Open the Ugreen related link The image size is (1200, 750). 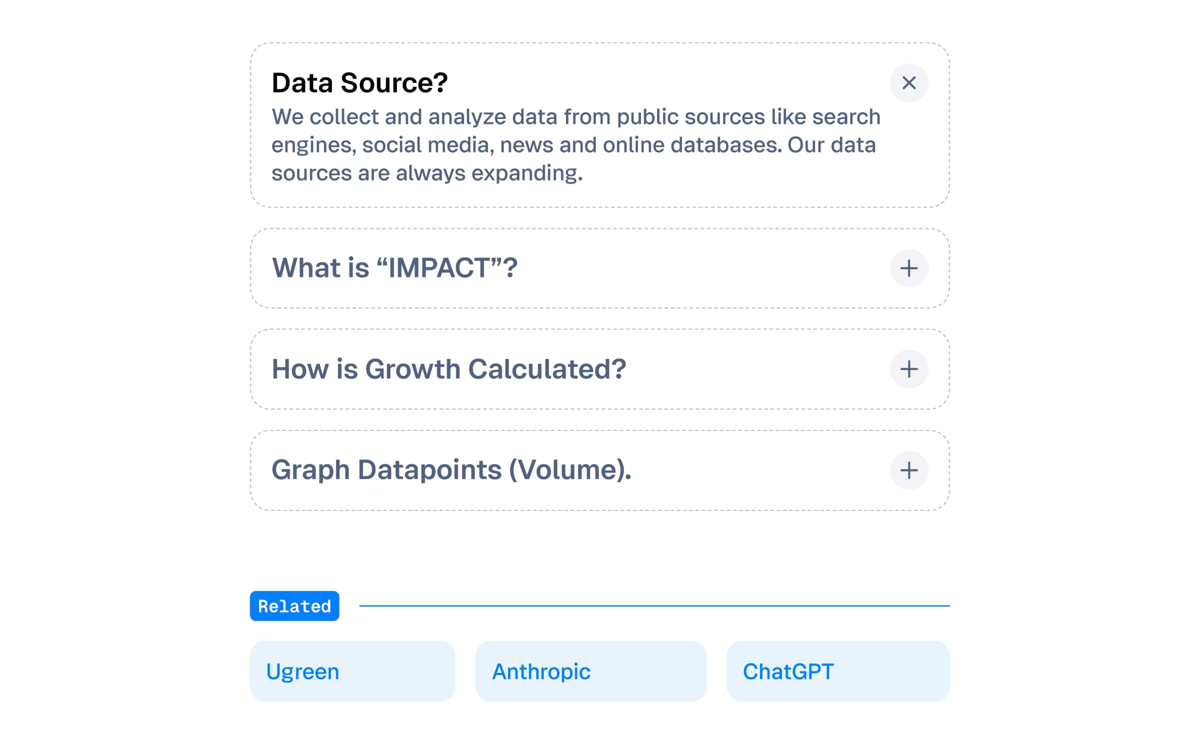(x=302, y=671)
